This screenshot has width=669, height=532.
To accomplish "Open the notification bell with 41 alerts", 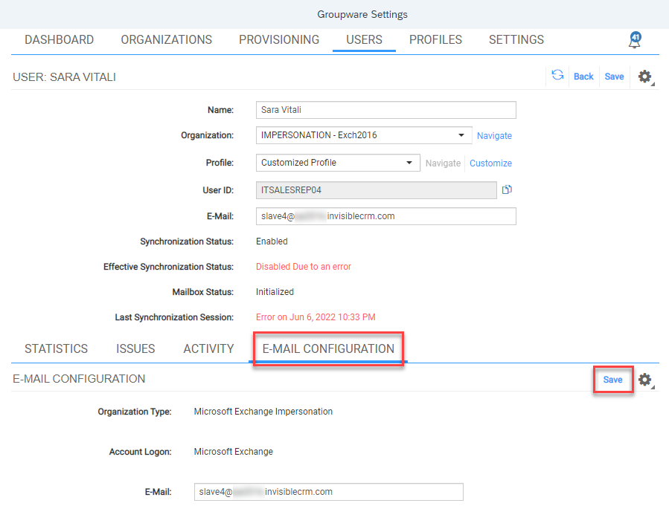I will [634, 41].
